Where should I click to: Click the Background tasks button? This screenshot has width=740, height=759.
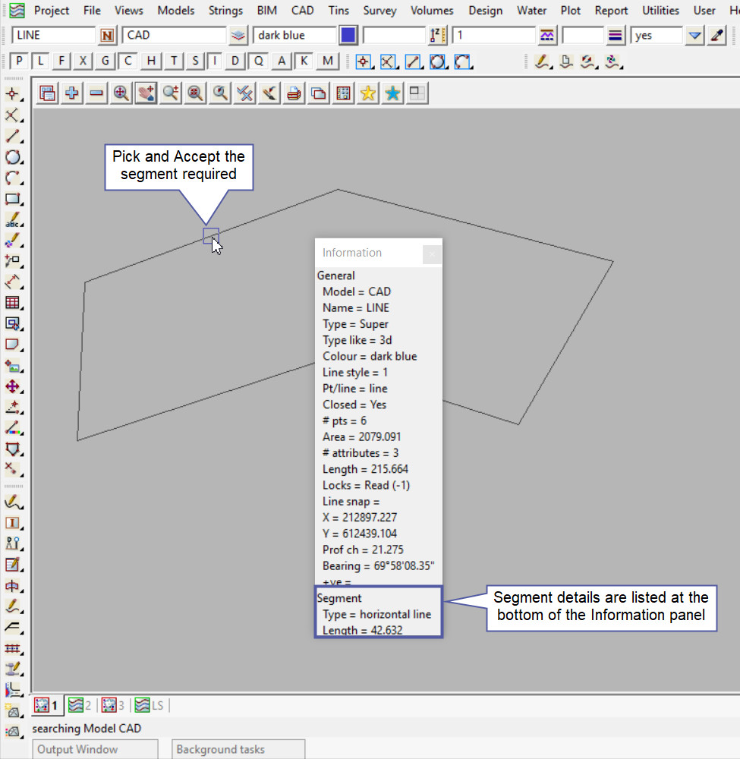[x=238, y=749]
